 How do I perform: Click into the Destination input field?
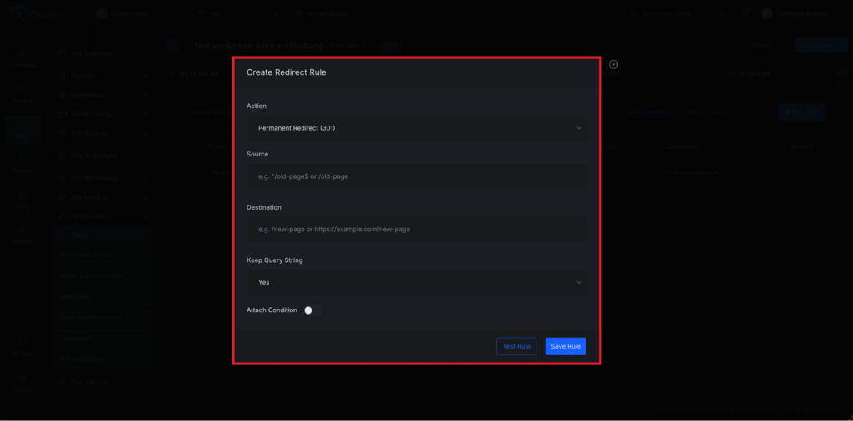pyautogui.click(x=417, y=229)
